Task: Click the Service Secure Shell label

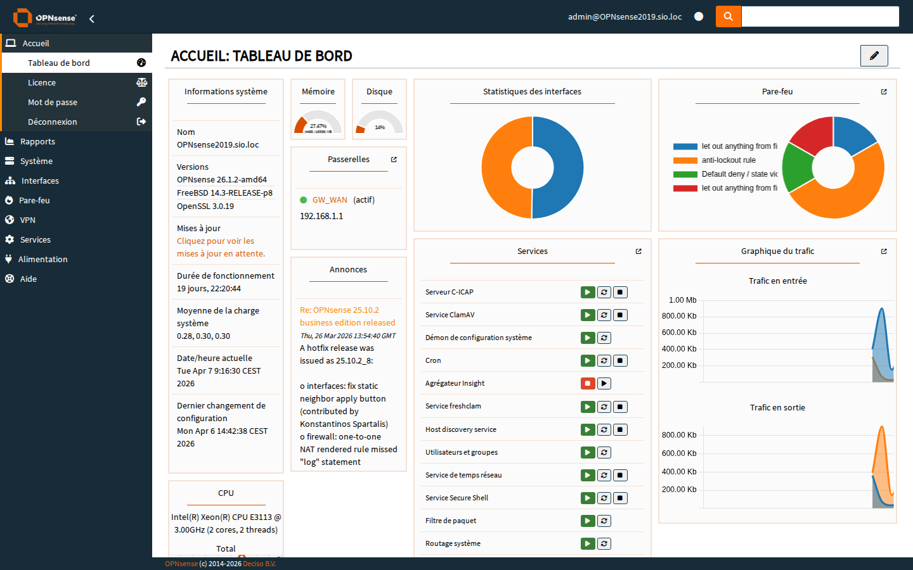Action: [456, 498]
